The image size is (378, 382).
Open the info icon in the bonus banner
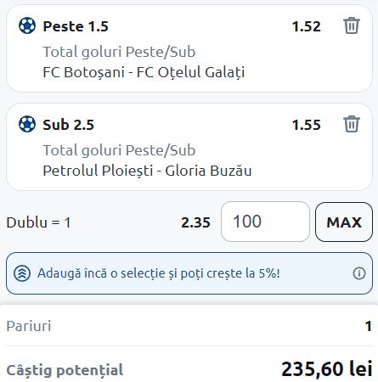click(x=359, y=273)
